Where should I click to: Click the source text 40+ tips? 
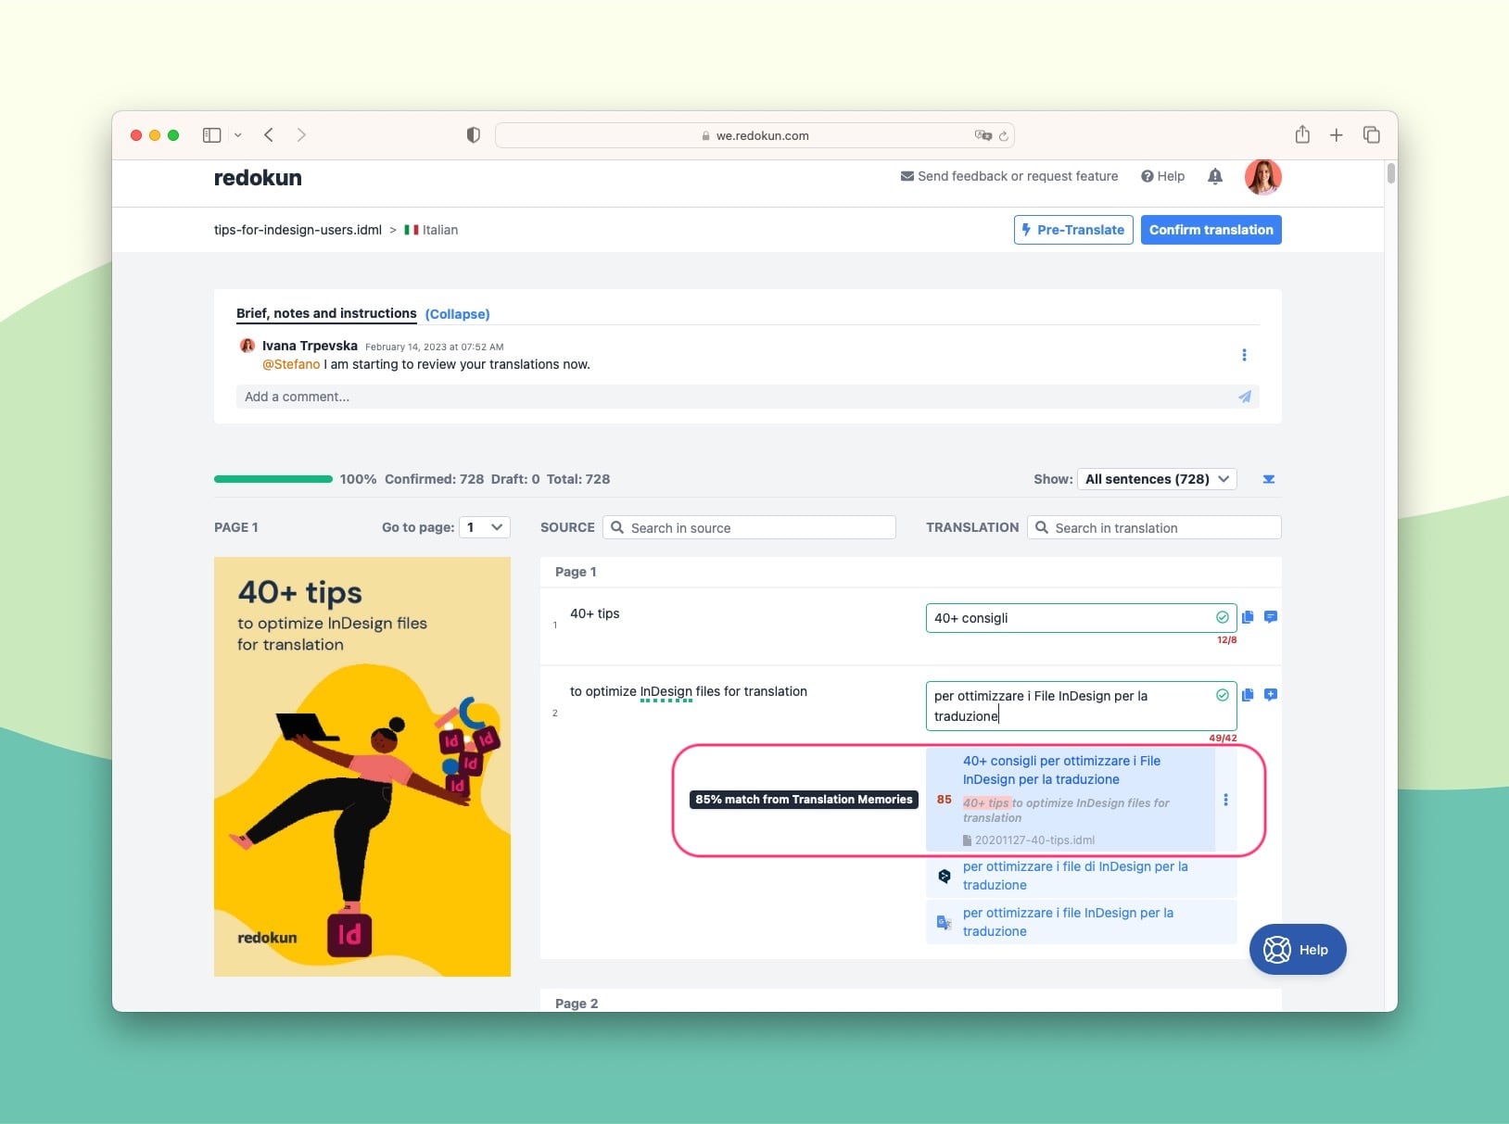(x=595, y=613)
